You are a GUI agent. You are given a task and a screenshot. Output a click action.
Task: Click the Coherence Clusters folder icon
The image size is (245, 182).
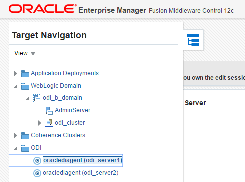click(25, 136)
